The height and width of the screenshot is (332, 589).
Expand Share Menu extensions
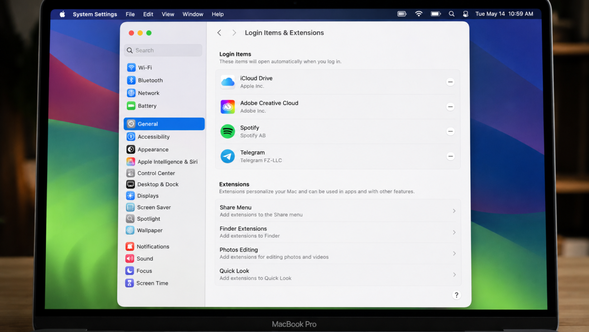click(x=338, y=211)
